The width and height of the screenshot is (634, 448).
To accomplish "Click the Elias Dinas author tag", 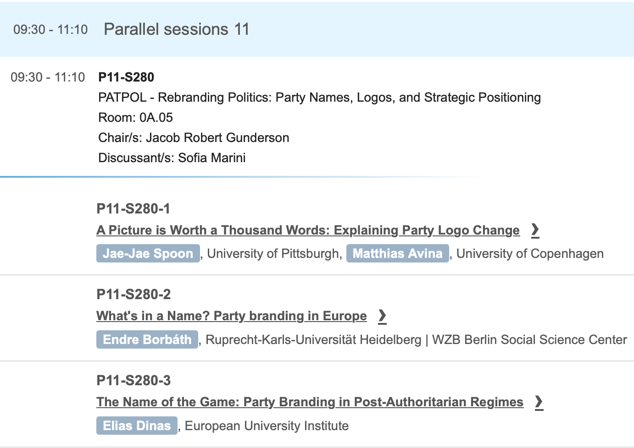I will pyautogui.click(x=137, y=426).
